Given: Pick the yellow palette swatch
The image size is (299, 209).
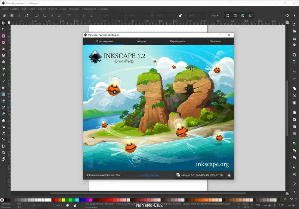Looking at the screenshot, I should (63, 200).
